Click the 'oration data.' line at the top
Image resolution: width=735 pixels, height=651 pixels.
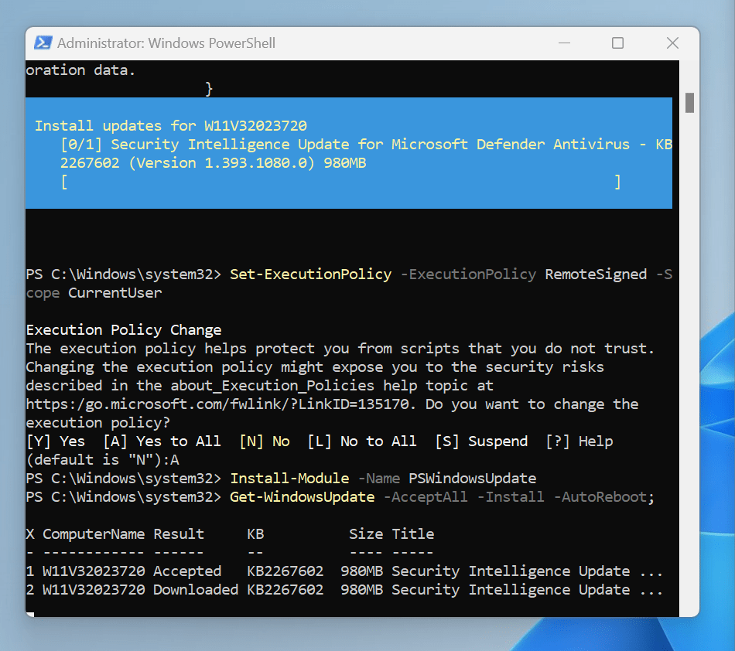80,70
